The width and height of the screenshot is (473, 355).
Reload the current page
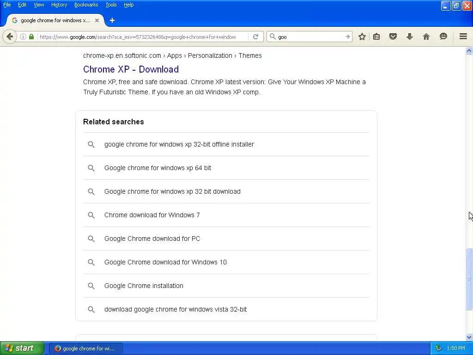click(255, 37)
